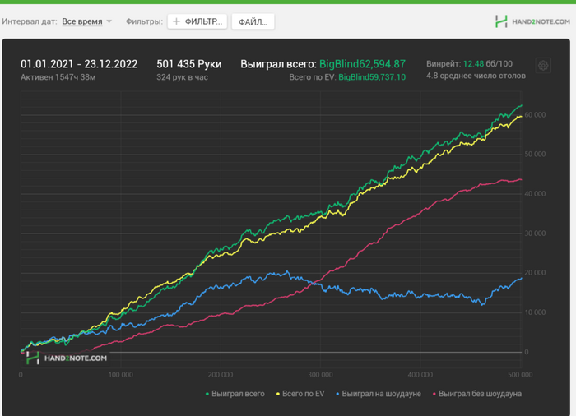576x416 pixels.
Task: Click the 400 000 x-axis label
Action: coord(420,375)
